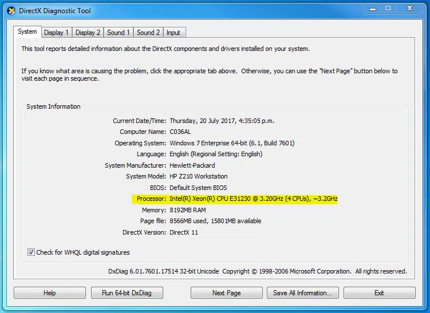The image size is (430, 313).
Task: Click the Processor: label
Action: [151, 199]
